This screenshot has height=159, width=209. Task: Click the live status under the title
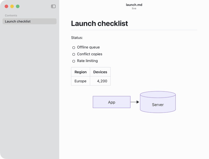(x=134, y=8)
